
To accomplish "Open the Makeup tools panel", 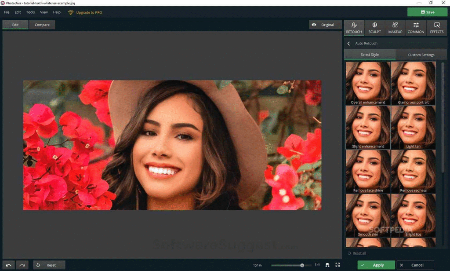I will [x=395, y=28].
